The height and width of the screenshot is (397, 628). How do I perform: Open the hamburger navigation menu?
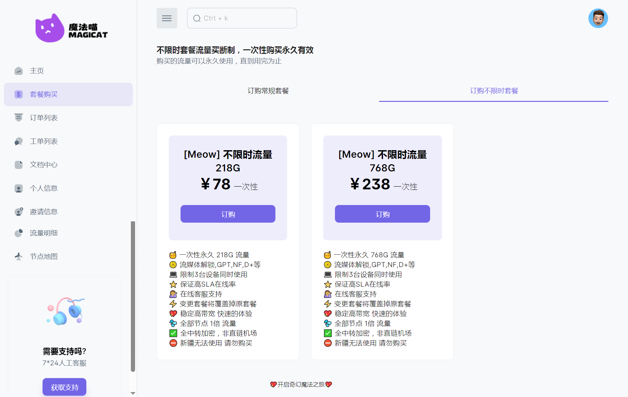coord(167,18)
